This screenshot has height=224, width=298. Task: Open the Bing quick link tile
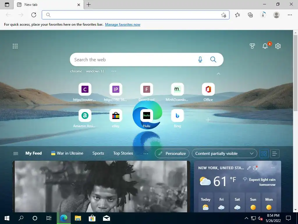point(177,118)
